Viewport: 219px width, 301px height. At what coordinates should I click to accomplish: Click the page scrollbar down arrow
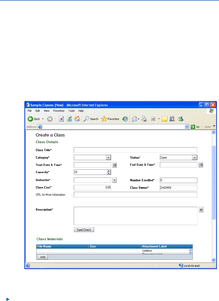point(213,260)
